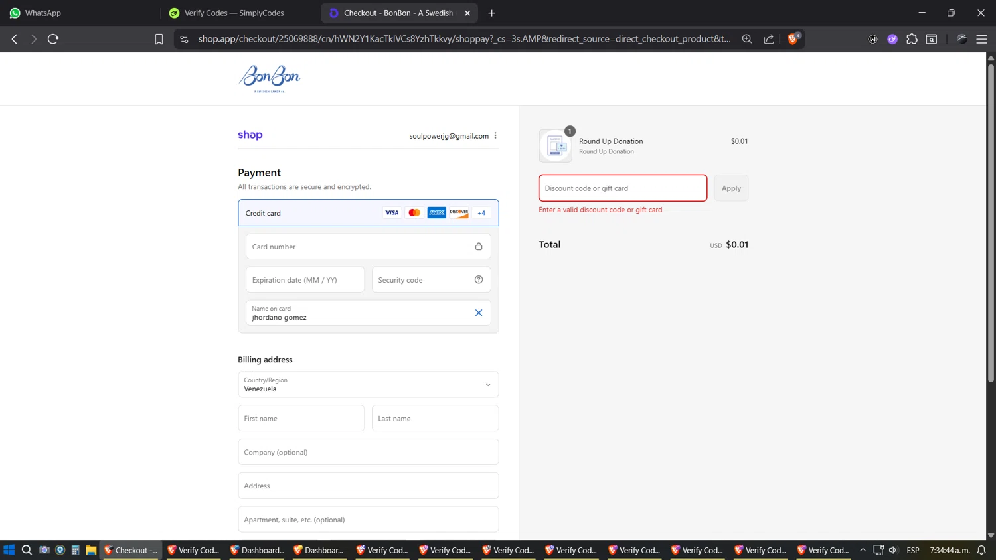Focus the Card number field

tap(369, 247)
